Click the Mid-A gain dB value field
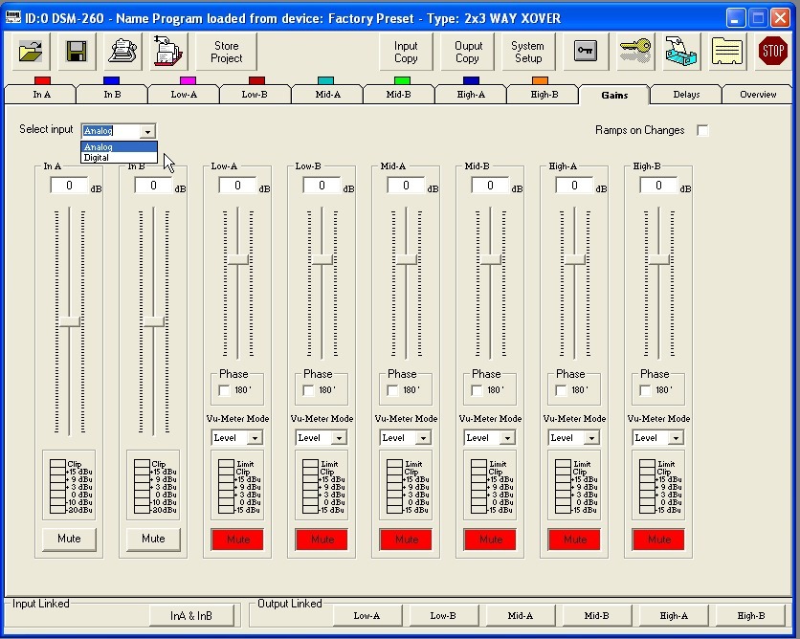800x639 pixels. point(406,186)
